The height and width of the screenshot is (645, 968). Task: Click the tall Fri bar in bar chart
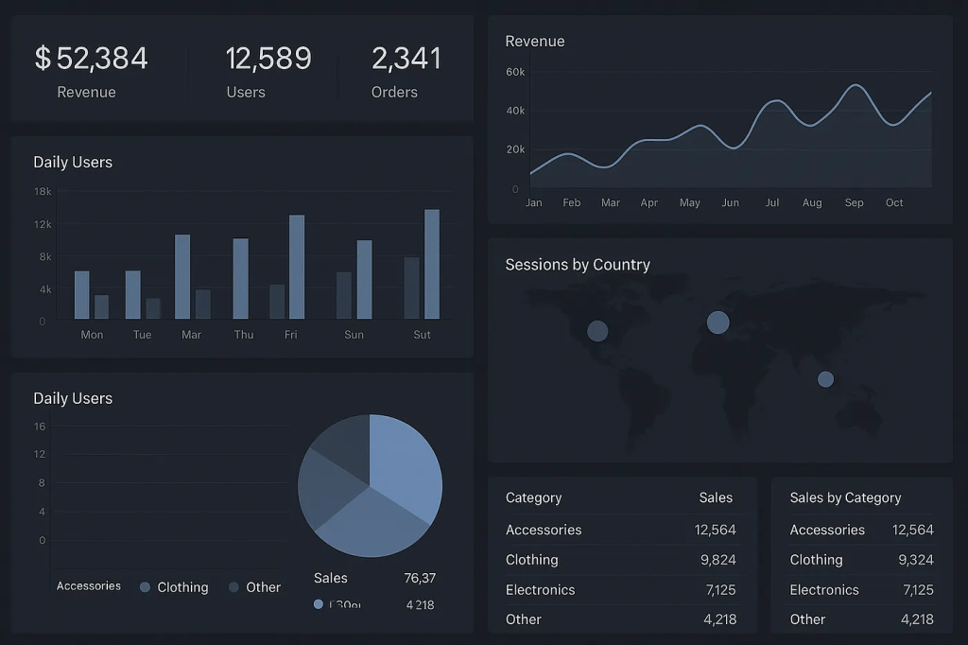[297, 267]
